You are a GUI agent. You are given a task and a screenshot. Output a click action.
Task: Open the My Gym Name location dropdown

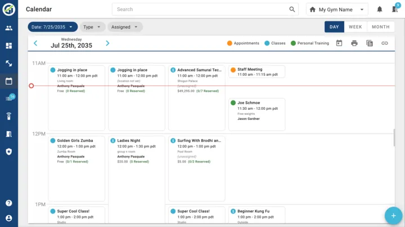coord(337,10)
